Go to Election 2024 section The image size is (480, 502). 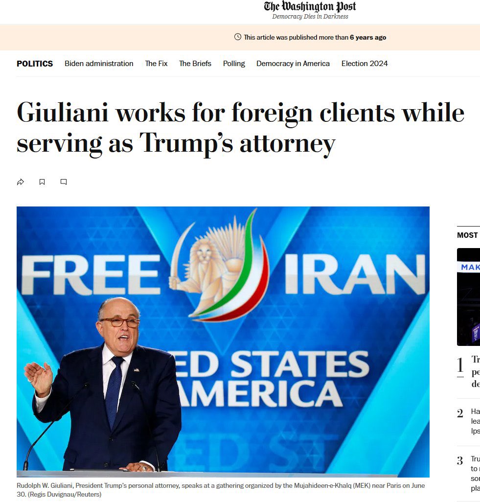(365, 64)
